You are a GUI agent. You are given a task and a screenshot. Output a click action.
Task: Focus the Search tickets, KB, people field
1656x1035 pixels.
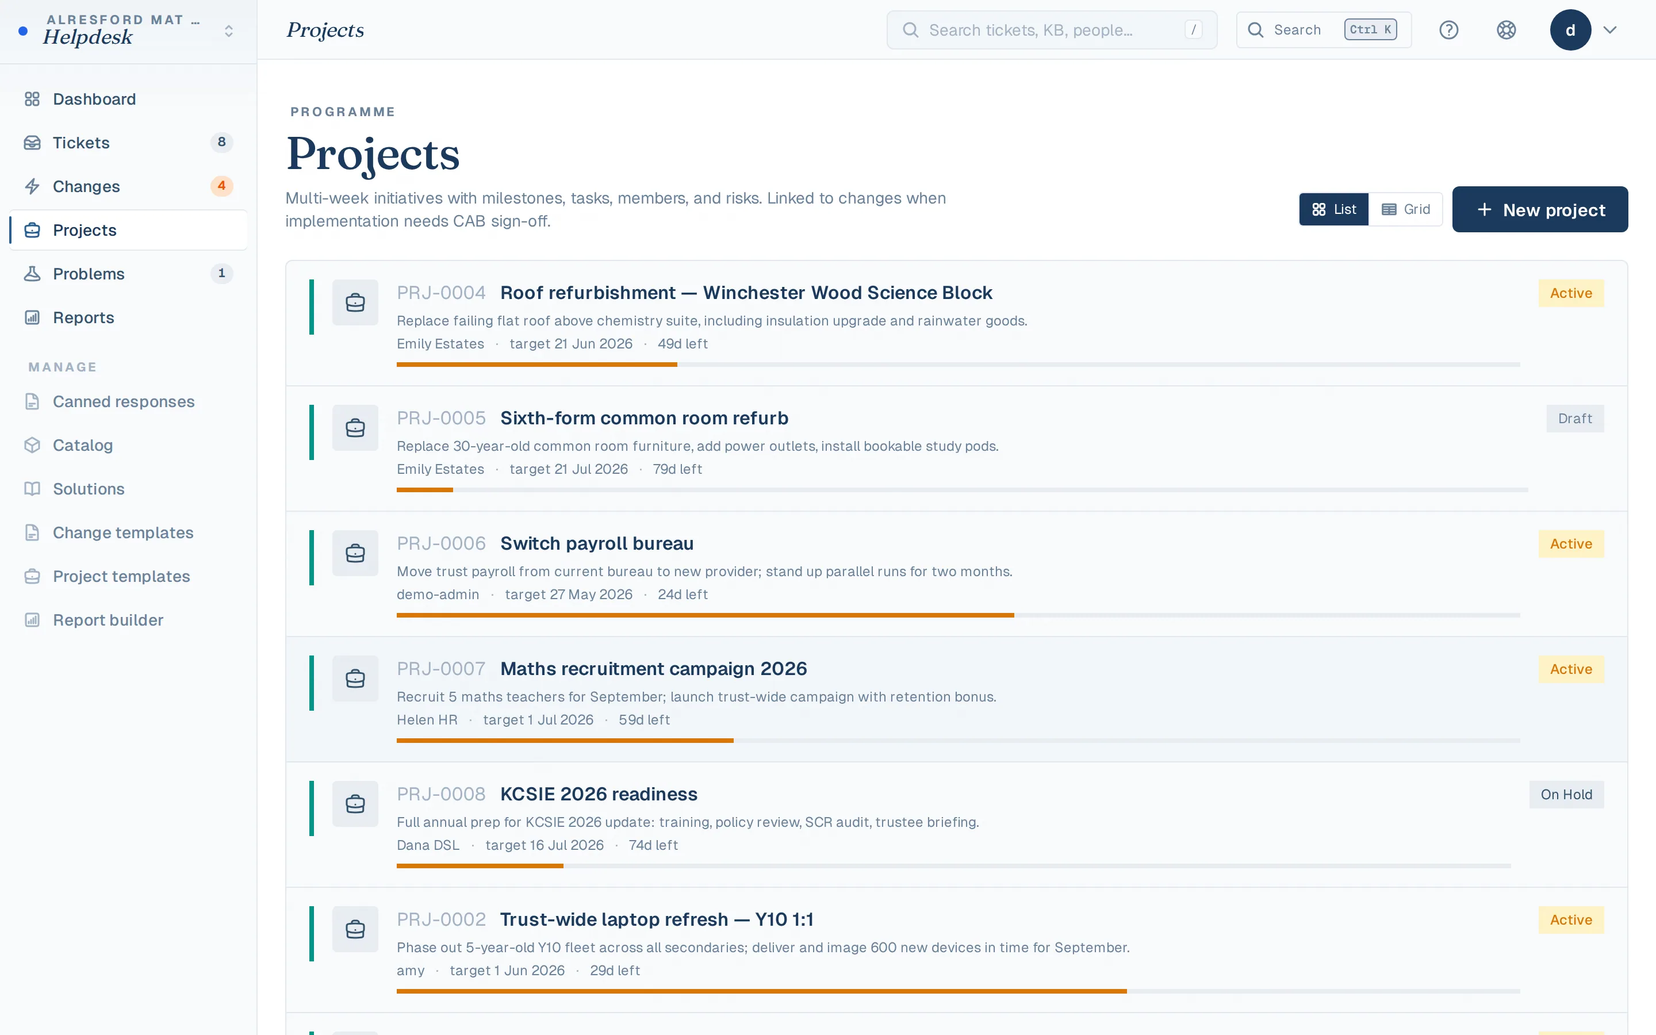(x=1052, y=30)
